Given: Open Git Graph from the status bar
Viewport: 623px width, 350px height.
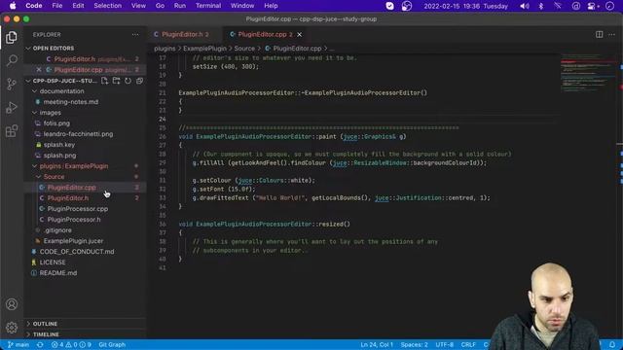Looking at the screenshot, I should pyautogui.click(x=112, y=344).
